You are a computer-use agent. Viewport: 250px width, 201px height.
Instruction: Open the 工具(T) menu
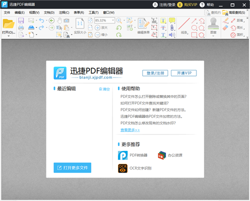(x=93, y=12)
